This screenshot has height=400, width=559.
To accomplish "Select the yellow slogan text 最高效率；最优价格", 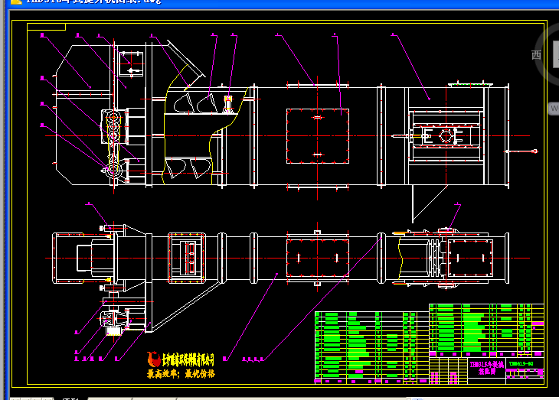I will click(181, 374).
